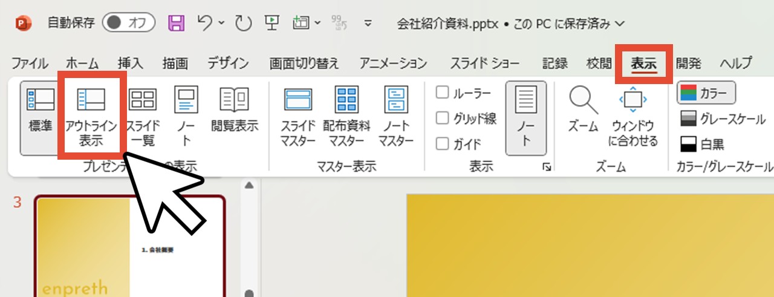
Task: Switch to the 挿入 tab
Action: tap(130, 63)
